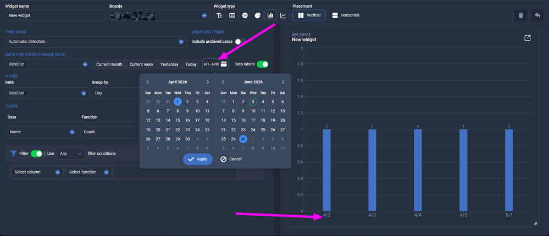The image size is (549, 236).
Task: Pick April 30 in the April calendar
Action: (x=187, y=139)
